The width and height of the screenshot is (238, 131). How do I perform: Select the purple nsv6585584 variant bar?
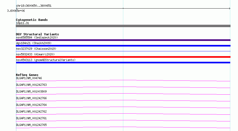123,40
